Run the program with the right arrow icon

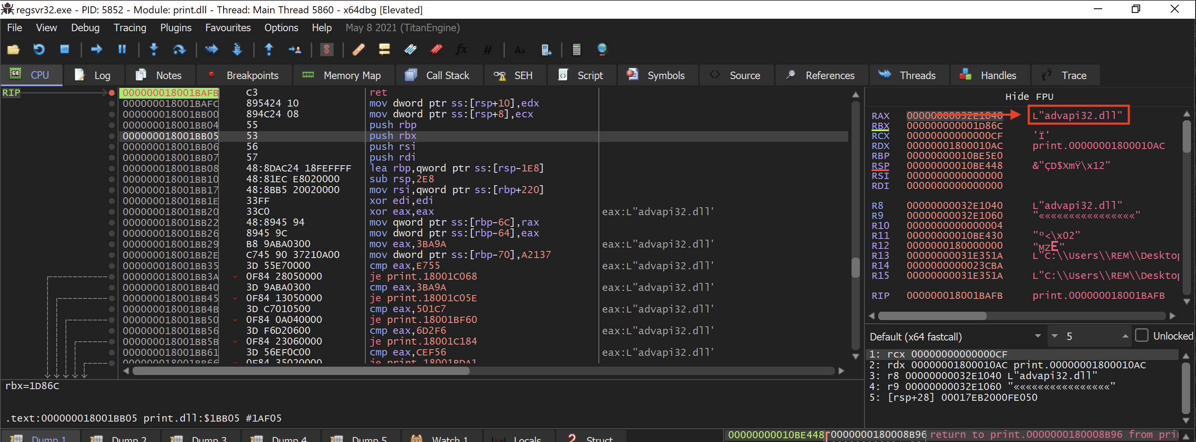click(97, 49)
